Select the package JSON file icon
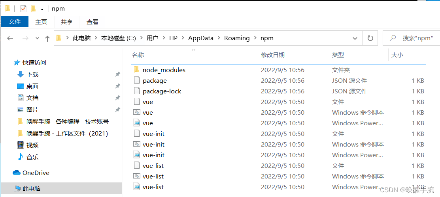 [x=137, y=80]
